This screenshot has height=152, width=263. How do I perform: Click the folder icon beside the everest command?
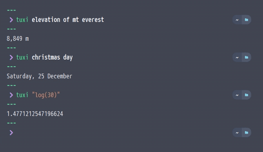247,20
